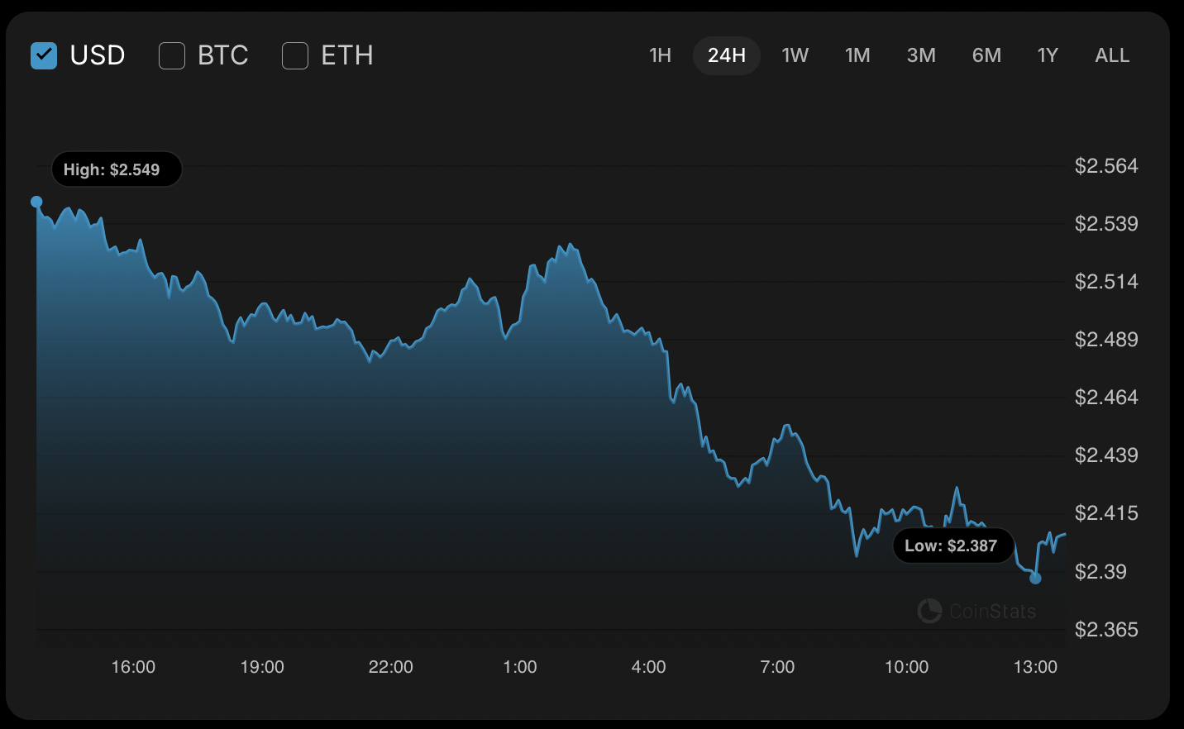1184x729 pixels.
Task: Click the 16:00 time axis label
Action: 133,667
